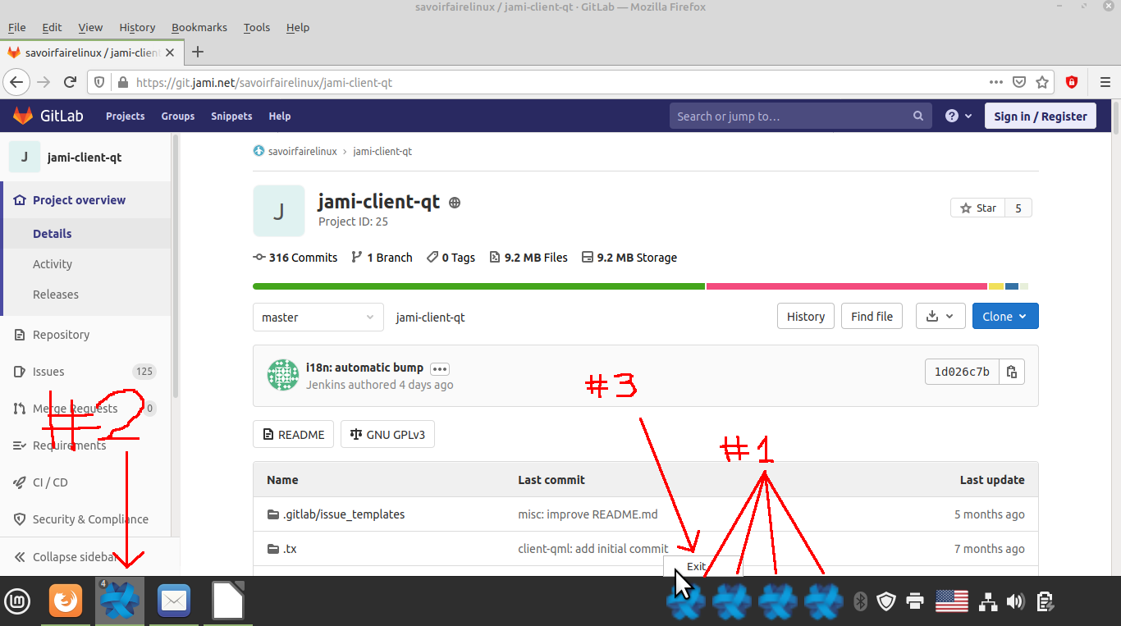Viewport: 1121px width, 626px height.
Task: Open download source code dropdown
Action: point(940,316)
